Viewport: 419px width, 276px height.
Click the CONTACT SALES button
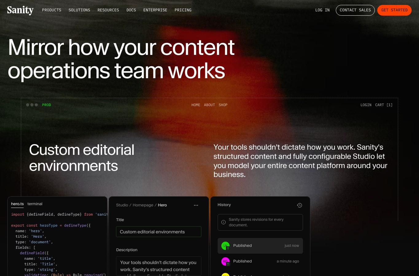[355, 10]
